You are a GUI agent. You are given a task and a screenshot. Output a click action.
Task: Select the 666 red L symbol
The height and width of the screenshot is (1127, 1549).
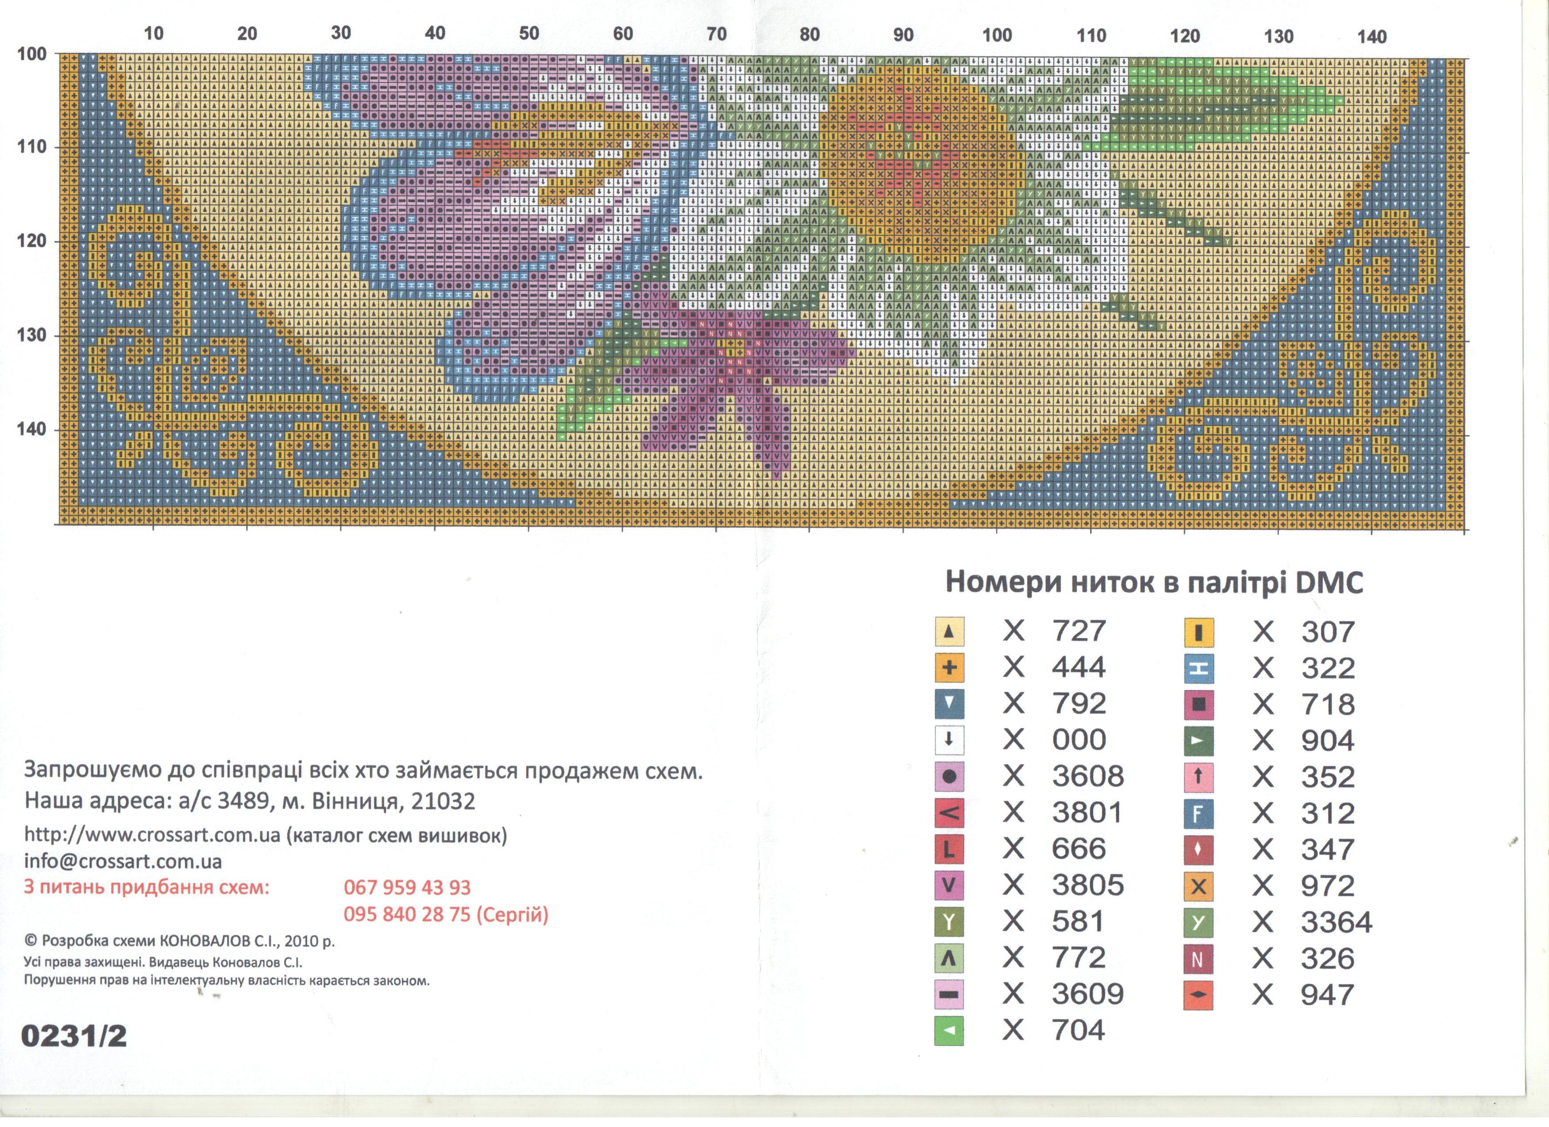(x=949, y=850)
